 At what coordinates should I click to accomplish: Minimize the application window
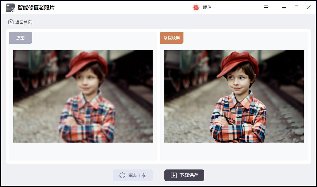pyautogui.click(x=284, y=8)
